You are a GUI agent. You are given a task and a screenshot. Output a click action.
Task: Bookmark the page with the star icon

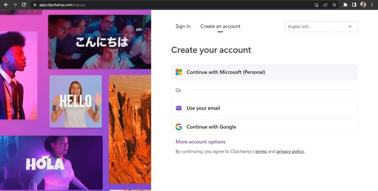[335, 5]
